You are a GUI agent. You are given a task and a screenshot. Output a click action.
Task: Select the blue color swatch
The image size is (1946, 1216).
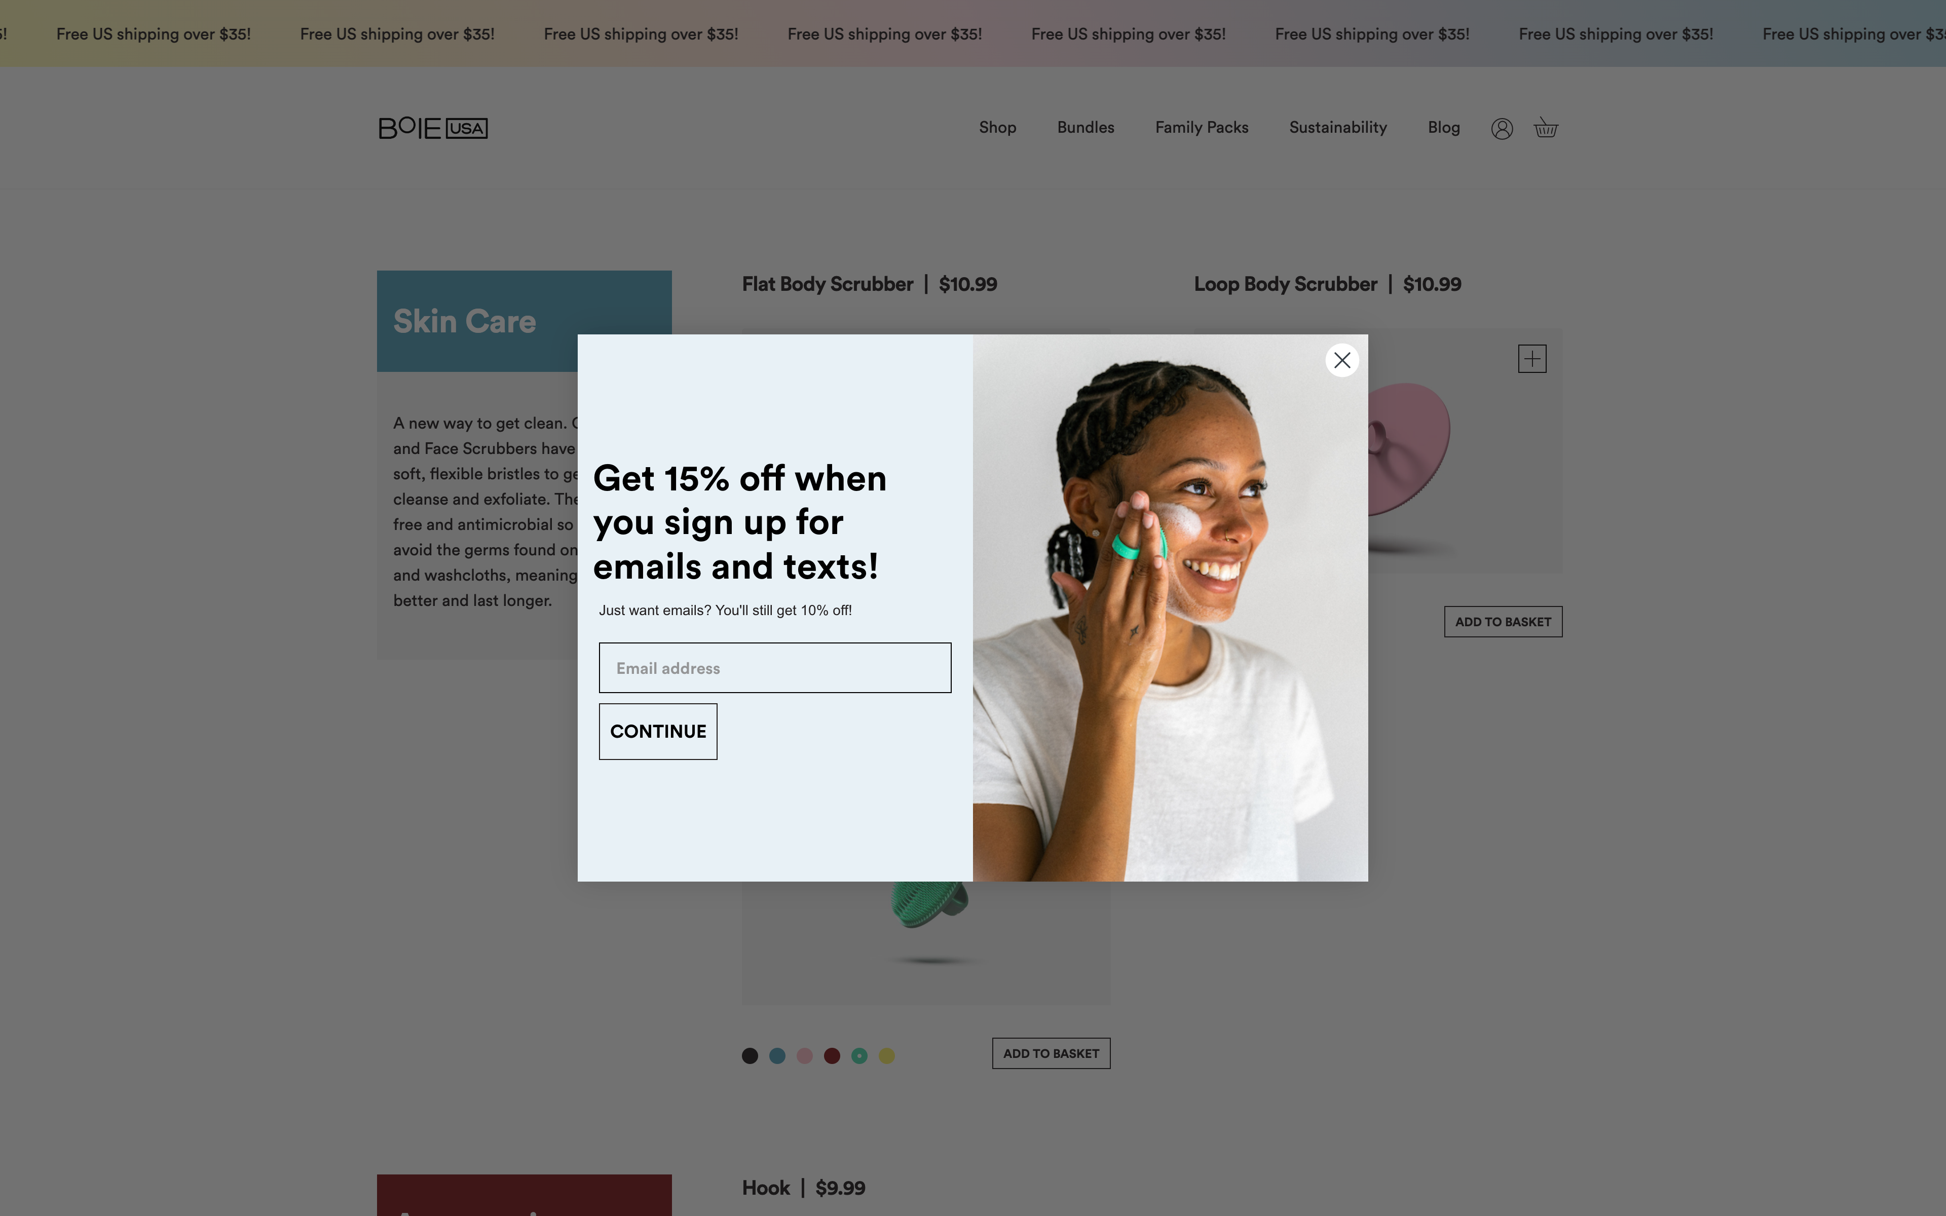777,1056
